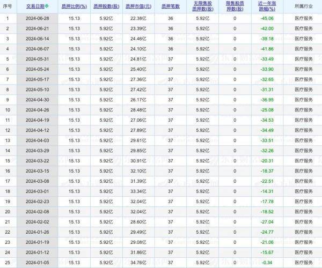
Task: Select date cell 2024-03-22
Action: coord(38,161)
